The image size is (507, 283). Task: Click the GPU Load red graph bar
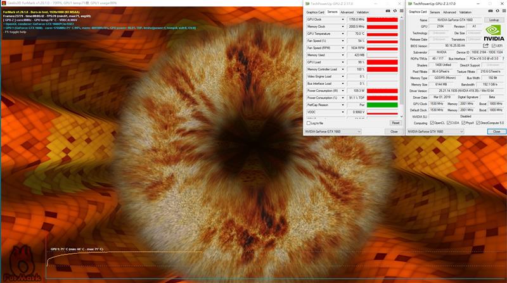pyautogui.click(x=382, y=63)
